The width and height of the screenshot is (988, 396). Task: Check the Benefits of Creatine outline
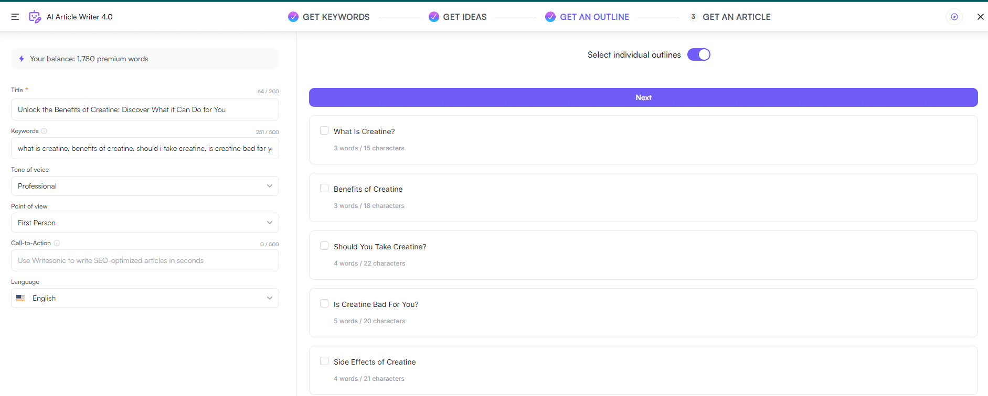pos(324,188)
